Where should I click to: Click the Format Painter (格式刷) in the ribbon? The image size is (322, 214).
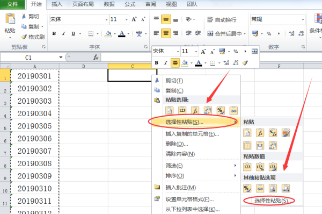pyautogui.click(x=33, y=37)
